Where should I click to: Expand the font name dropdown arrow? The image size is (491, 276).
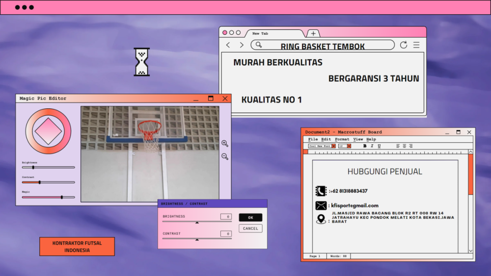pos(334,146)
